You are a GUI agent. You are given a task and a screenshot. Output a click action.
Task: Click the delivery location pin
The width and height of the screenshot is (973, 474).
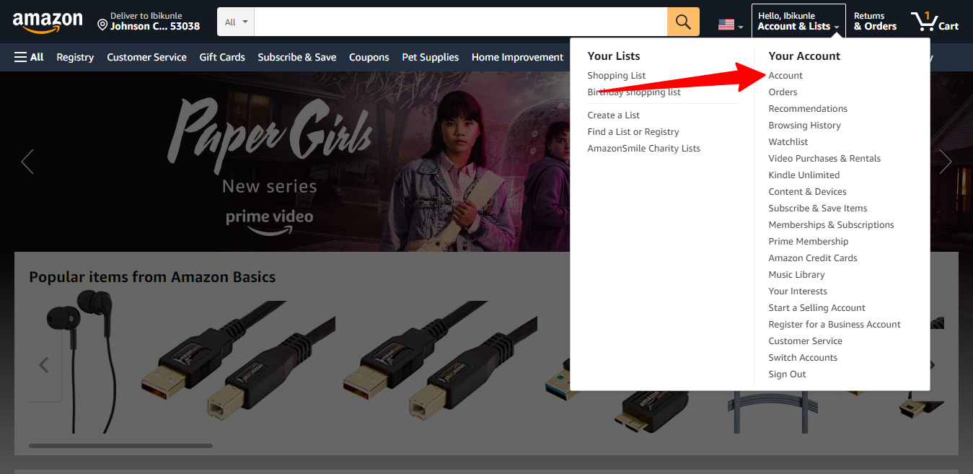click(x=102, y=25)
